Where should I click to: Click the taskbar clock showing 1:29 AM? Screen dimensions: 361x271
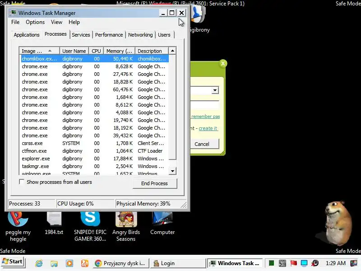pyautogui.click(x=335, y=263)
